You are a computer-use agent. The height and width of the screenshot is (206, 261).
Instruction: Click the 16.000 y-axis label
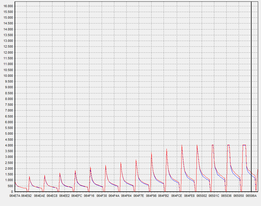click(8, 6)
